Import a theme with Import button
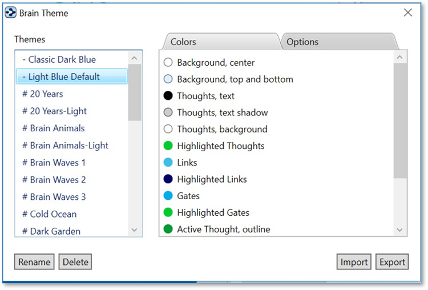 (354, 262)
